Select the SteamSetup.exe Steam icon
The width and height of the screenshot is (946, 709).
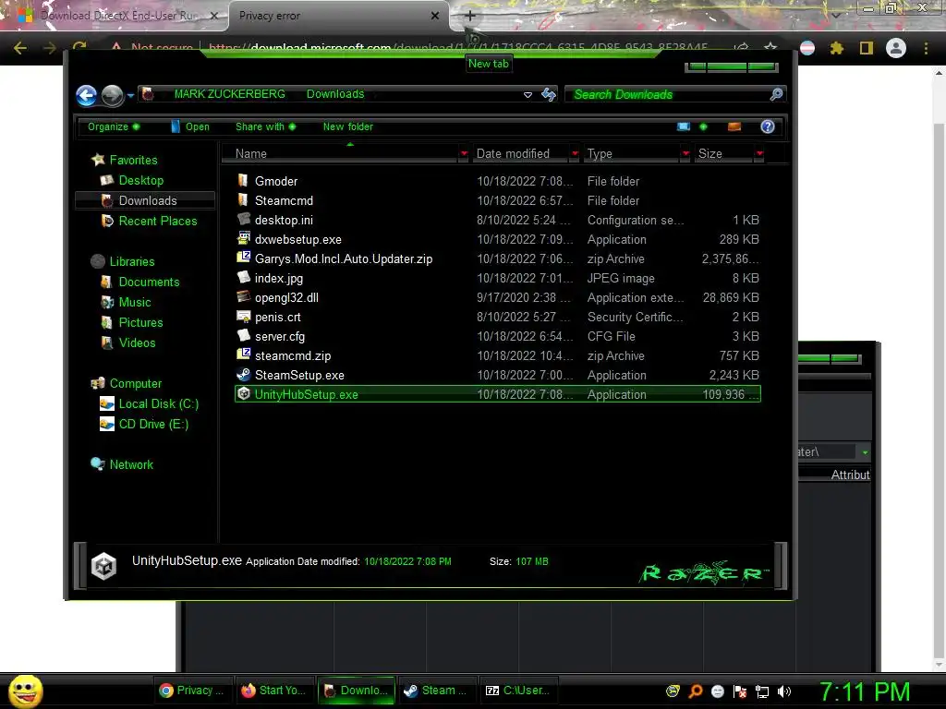[x=244, y=375]
